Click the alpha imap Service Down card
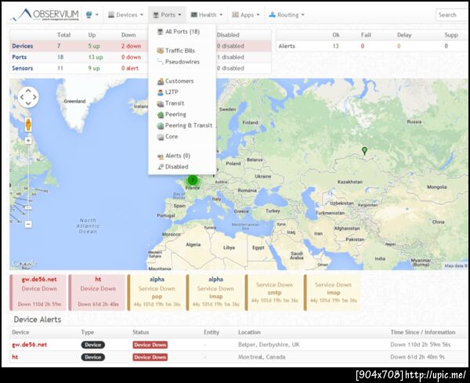470x383 pixels. click(x=215, y=292)
